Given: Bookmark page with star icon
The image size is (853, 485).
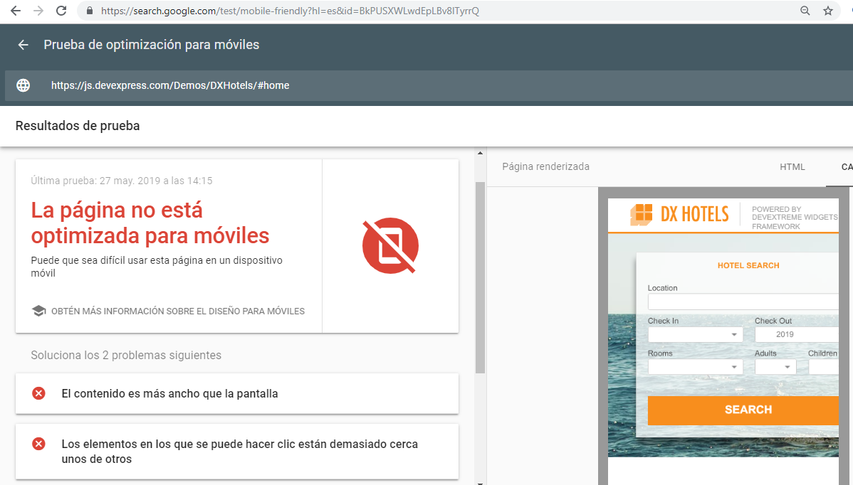Looking at the screenshot, I should (x=828, y=11).
